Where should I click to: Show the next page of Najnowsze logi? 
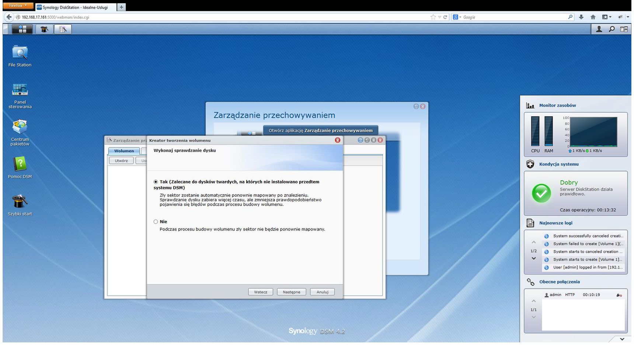[x=533, y=259]
